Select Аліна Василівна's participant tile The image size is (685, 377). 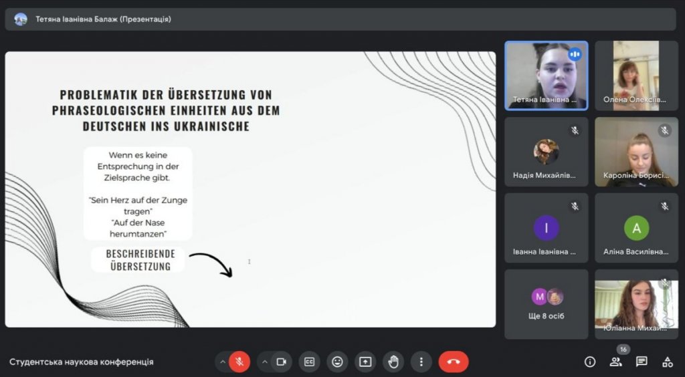coord(637,228)
